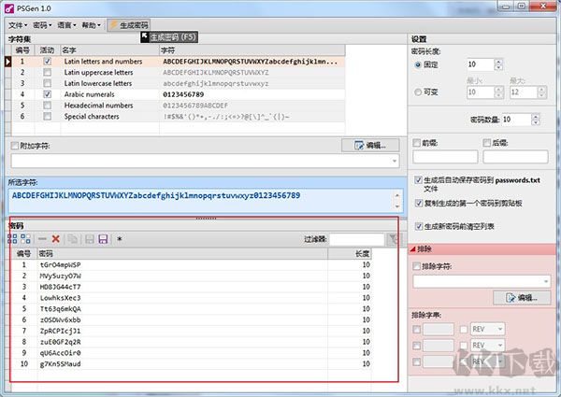Open the 附加字符 combo box dropdown
Screen dimensions: 561x397
[x=395, y=162]
